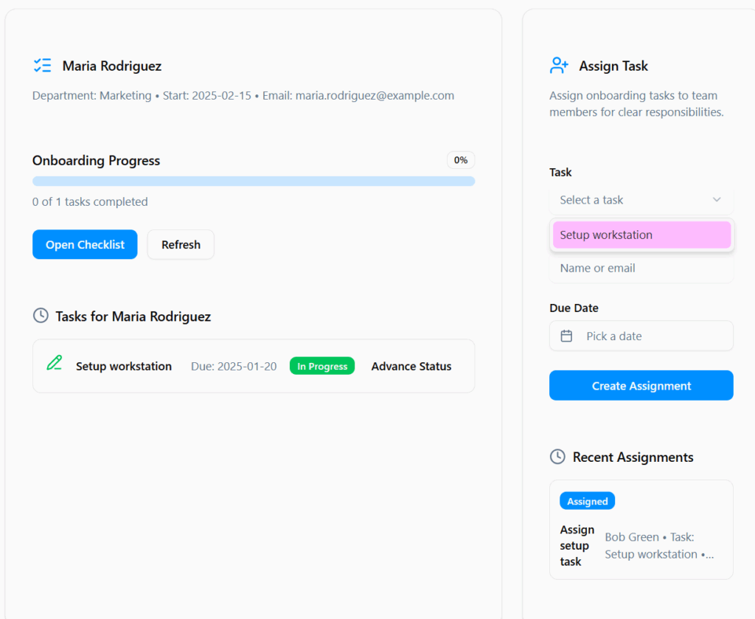Image resolution: width=755 pixels, height=619 pixels.
Task: Click the In Progress status badge
Action: click(322, 366)
